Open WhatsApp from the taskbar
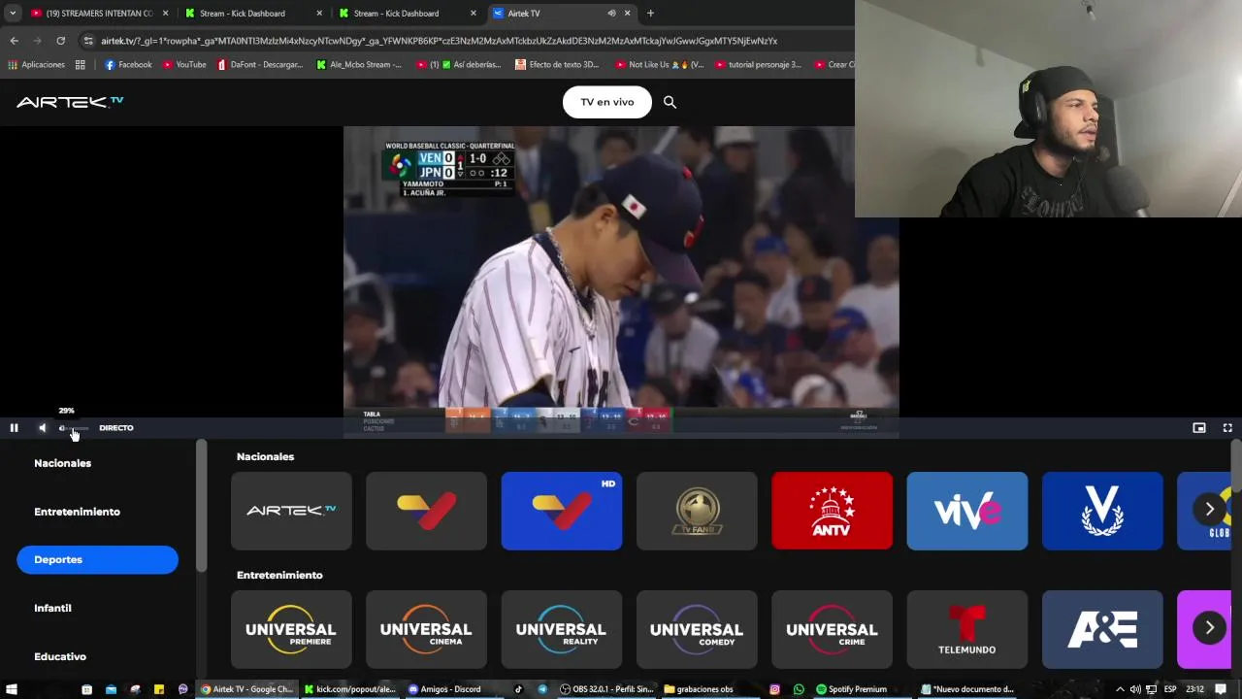Screen dimensions: 1242x699 pos(799,689)
